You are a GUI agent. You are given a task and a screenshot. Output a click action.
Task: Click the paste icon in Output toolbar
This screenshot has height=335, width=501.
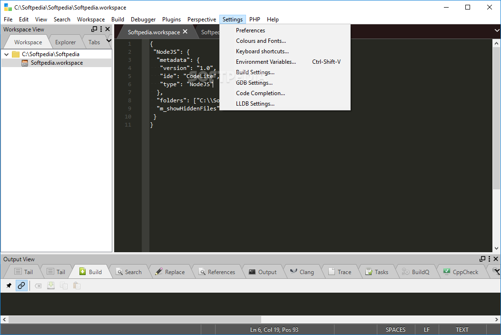pyautogui.click(x=77, y=286)
